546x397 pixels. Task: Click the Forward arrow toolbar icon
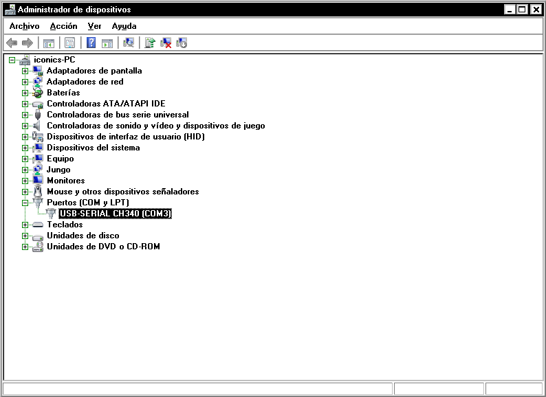tap(27, 43)
